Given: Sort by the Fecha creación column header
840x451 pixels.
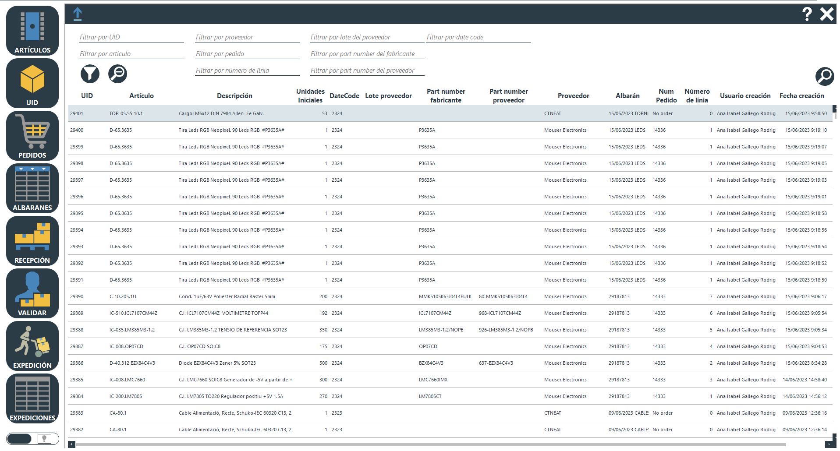Looking at the screenshot, I should (801, 96).
